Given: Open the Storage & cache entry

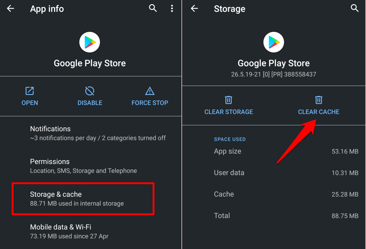Looking at the screenshot, I should tap(83, 199).
